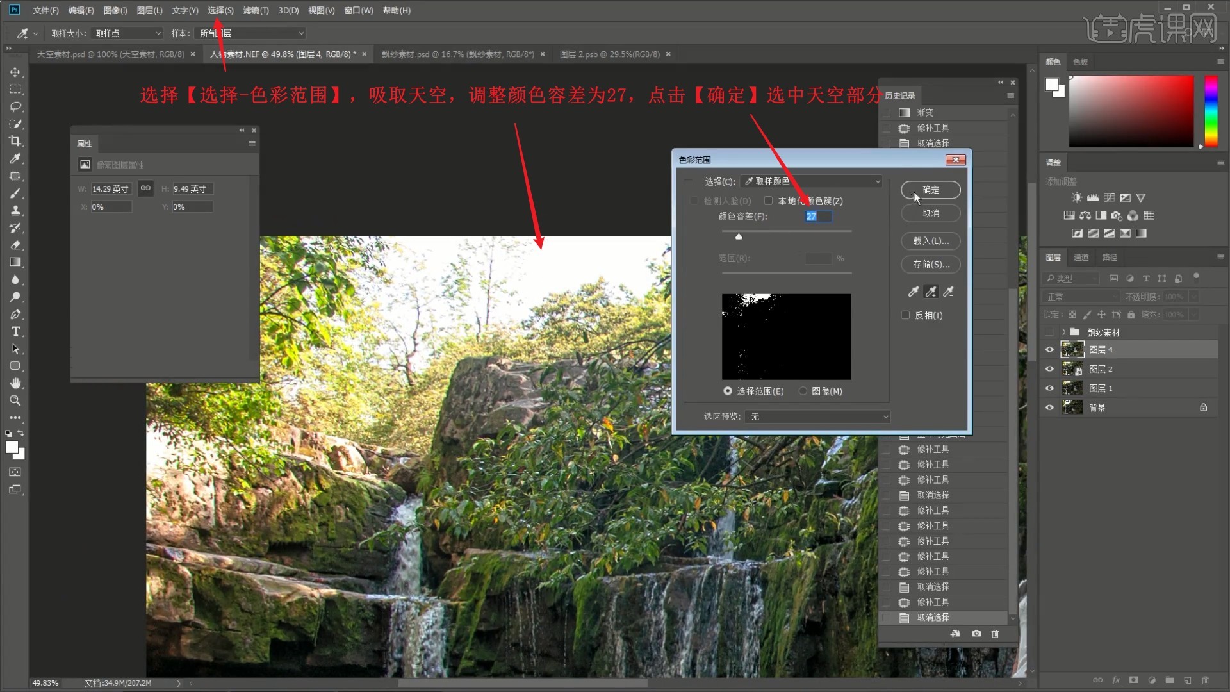Select the 图像 radio button
Image resolution: width=1230 pixels, height=692 pixels.
803,391
